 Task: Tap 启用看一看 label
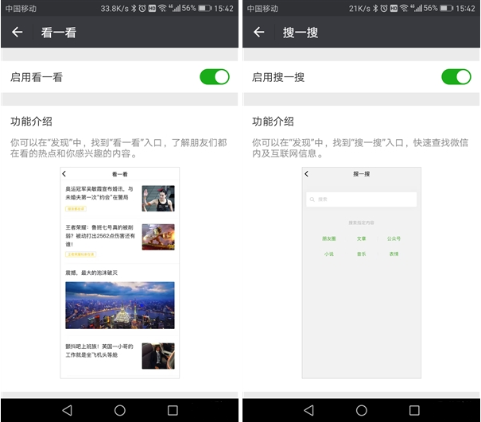click(37, 77)
